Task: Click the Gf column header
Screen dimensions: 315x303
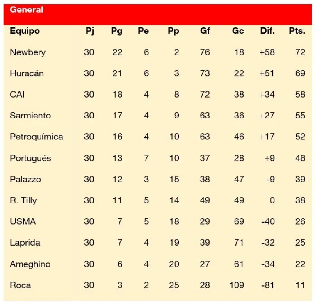Action: click(205, 31)
